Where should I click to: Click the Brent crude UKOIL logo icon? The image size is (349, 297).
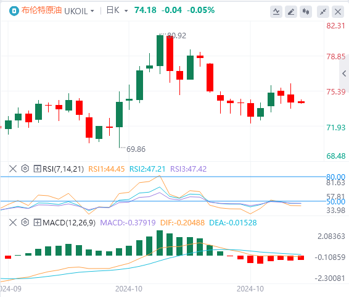pos(14,10)
